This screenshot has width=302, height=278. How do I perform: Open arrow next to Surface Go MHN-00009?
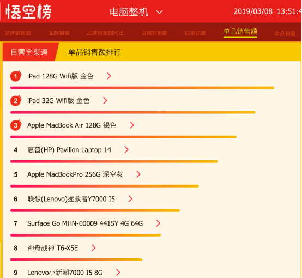coord(158,223)
